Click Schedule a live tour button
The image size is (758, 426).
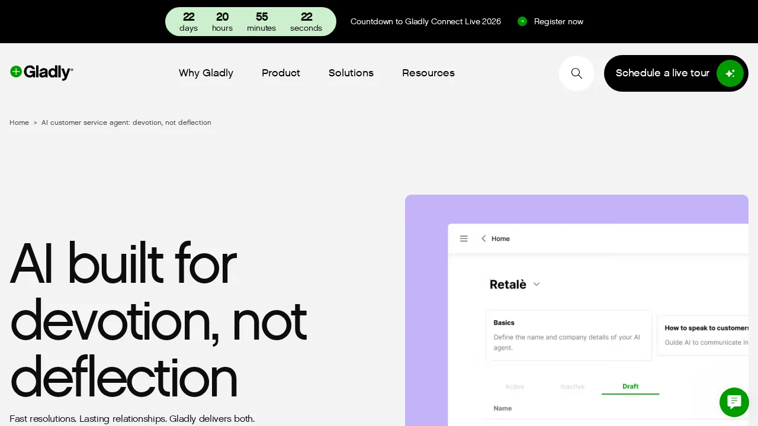click(662, 73)
